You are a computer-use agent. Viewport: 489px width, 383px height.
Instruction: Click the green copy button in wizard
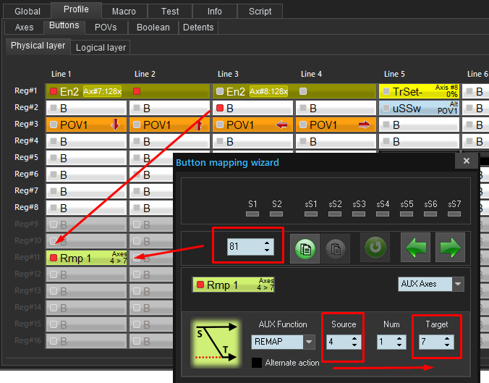pyautogui.click(x=305, y=248)
